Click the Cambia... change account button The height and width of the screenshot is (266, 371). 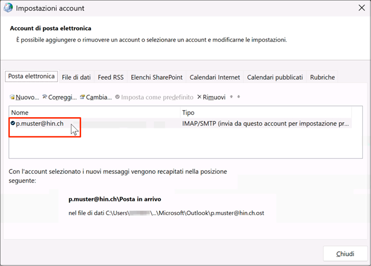(x=96, y=97)
